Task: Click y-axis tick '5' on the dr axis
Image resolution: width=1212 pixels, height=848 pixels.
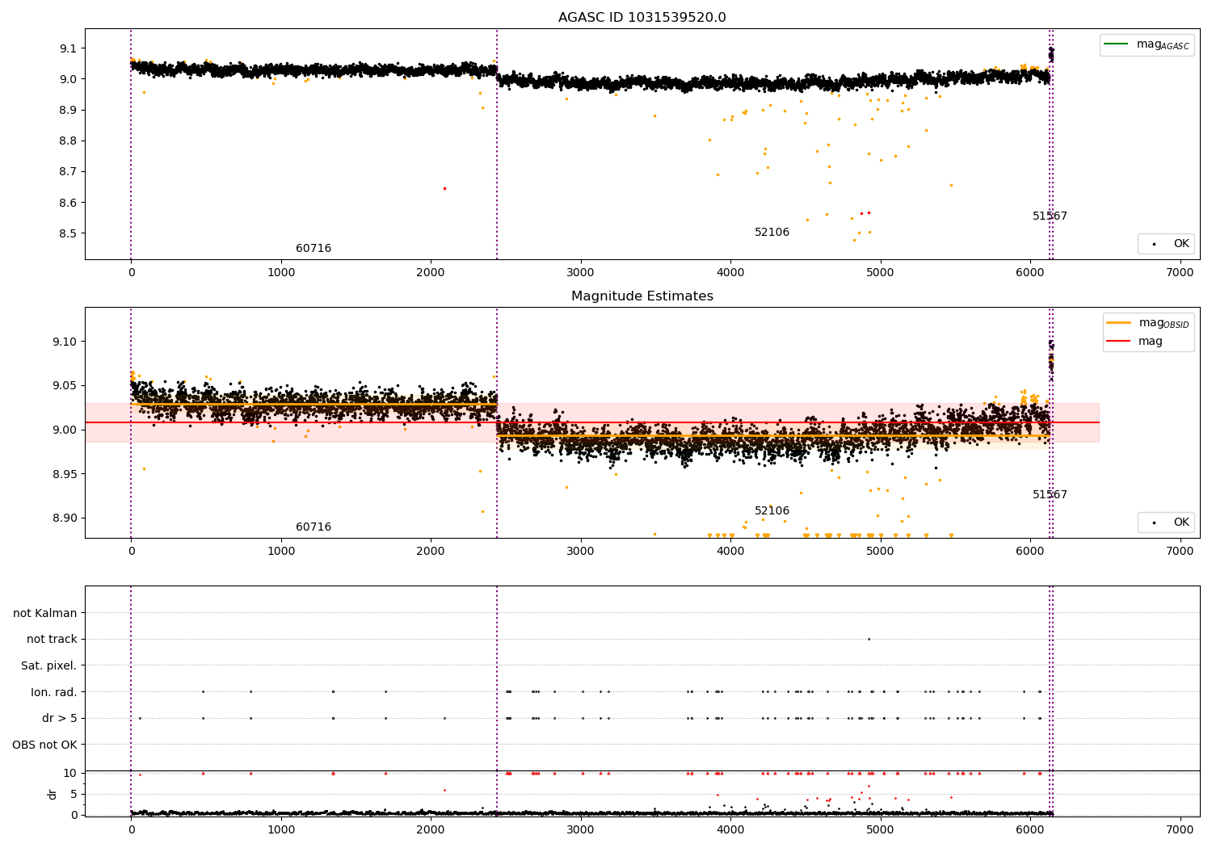Action: 74,794
